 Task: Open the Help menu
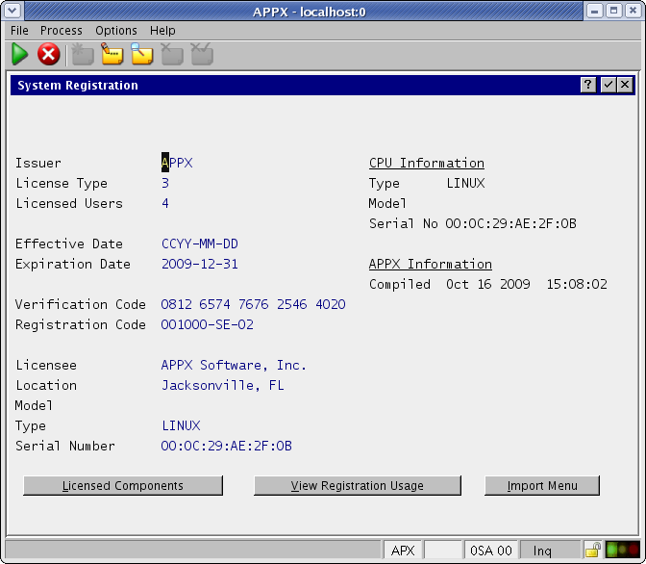pos(162,31)
